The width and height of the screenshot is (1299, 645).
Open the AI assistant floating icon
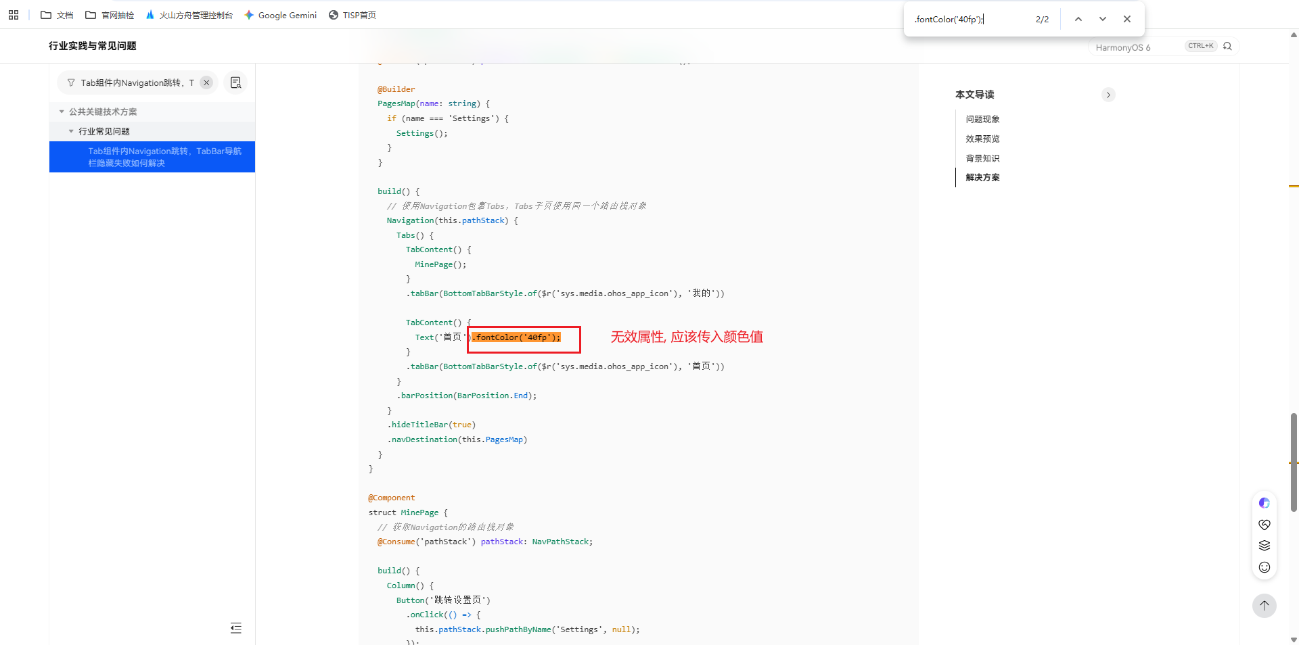tap(1264, 503)
